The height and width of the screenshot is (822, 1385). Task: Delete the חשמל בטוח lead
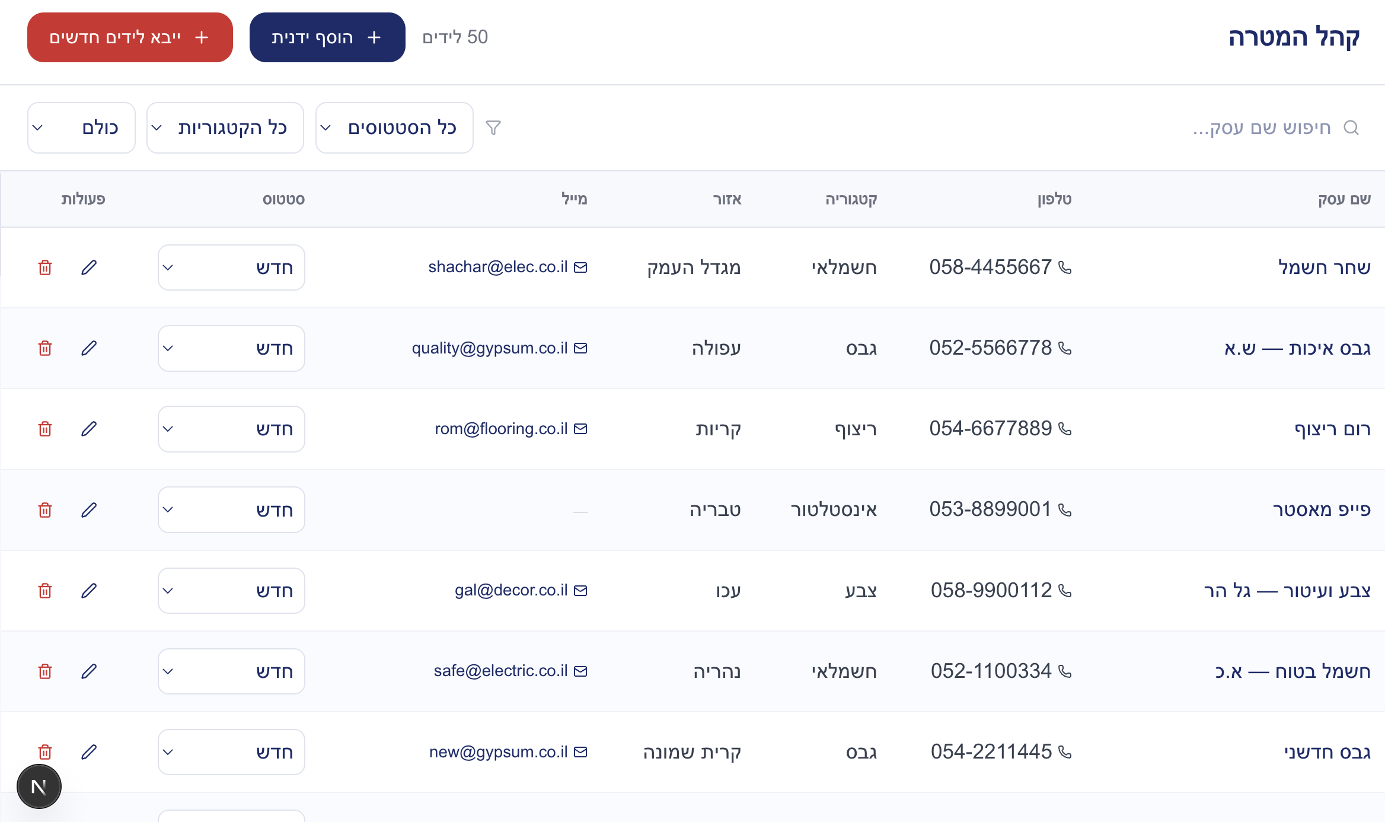[x=45, y=671]
